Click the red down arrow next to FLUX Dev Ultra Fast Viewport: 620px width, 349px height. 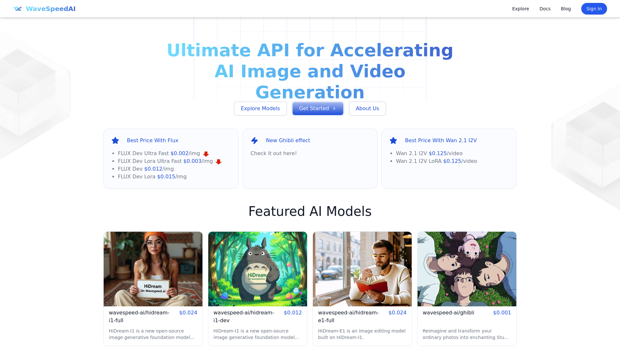pos(206,154)
